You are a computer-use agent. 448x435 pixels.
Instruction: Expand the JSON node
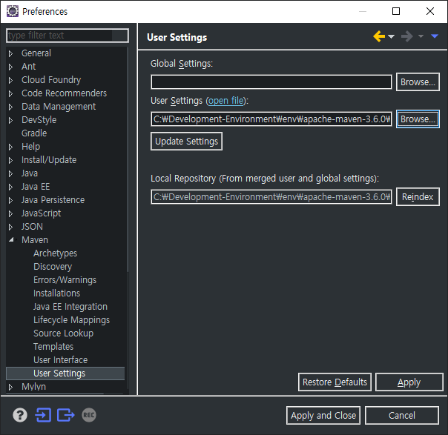[11, 227]
